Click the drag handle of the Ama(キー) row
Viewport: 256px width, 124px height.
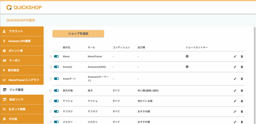[x=50, y=79]
